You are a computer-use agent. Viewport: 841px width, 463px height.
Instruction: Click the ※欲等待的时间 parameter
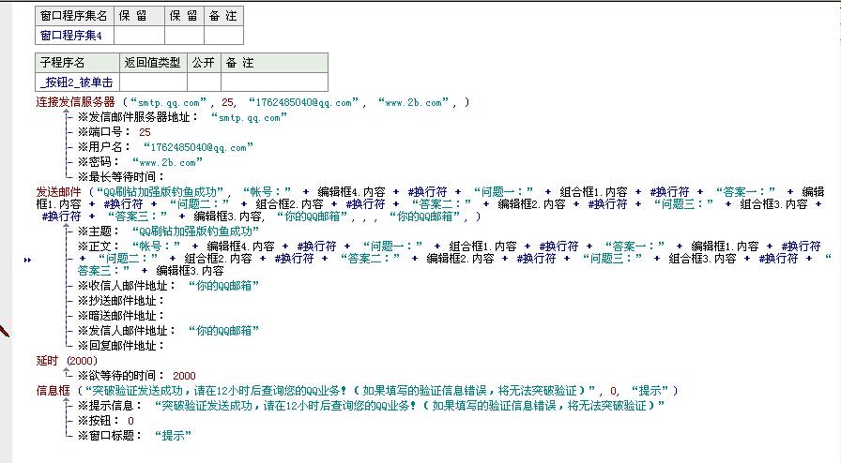(136, 375)
